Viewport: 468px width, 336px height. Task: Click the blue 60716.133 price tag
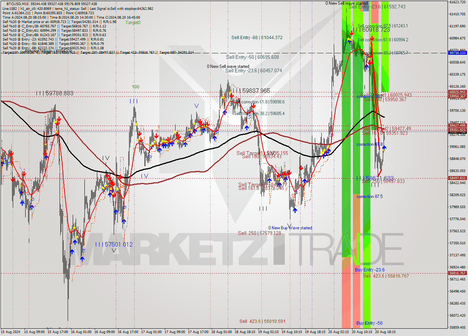457,53
